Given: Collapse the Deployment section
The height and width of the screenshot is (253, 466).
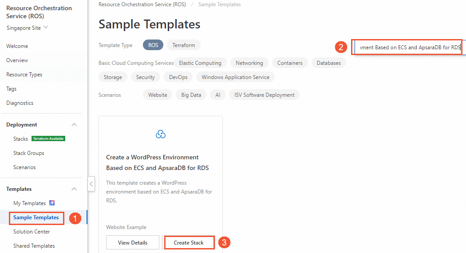Looking at the screenshot, I should [74, 125].
